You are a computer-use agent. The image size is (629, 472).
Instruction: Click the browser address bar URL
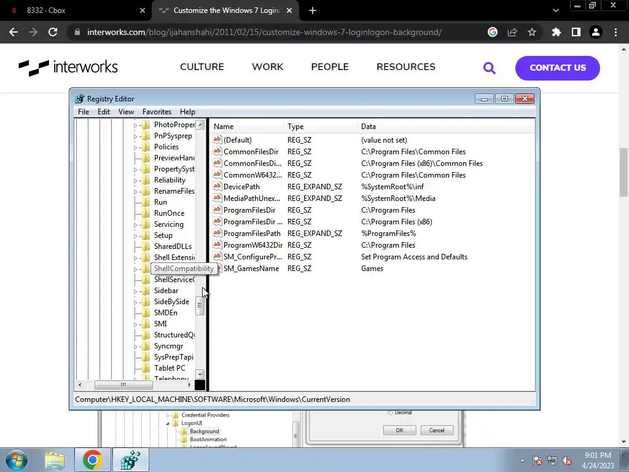(x=264, y=32)
